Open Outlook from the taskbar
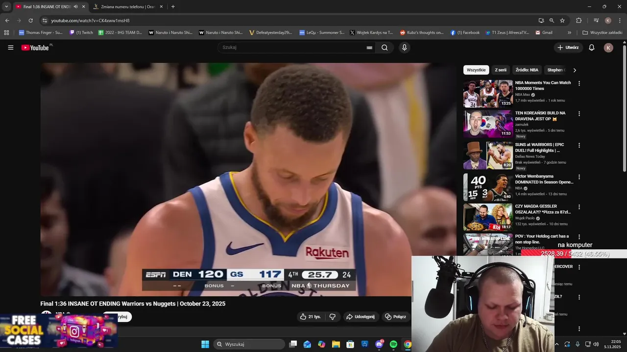 [x=307, y=344]
